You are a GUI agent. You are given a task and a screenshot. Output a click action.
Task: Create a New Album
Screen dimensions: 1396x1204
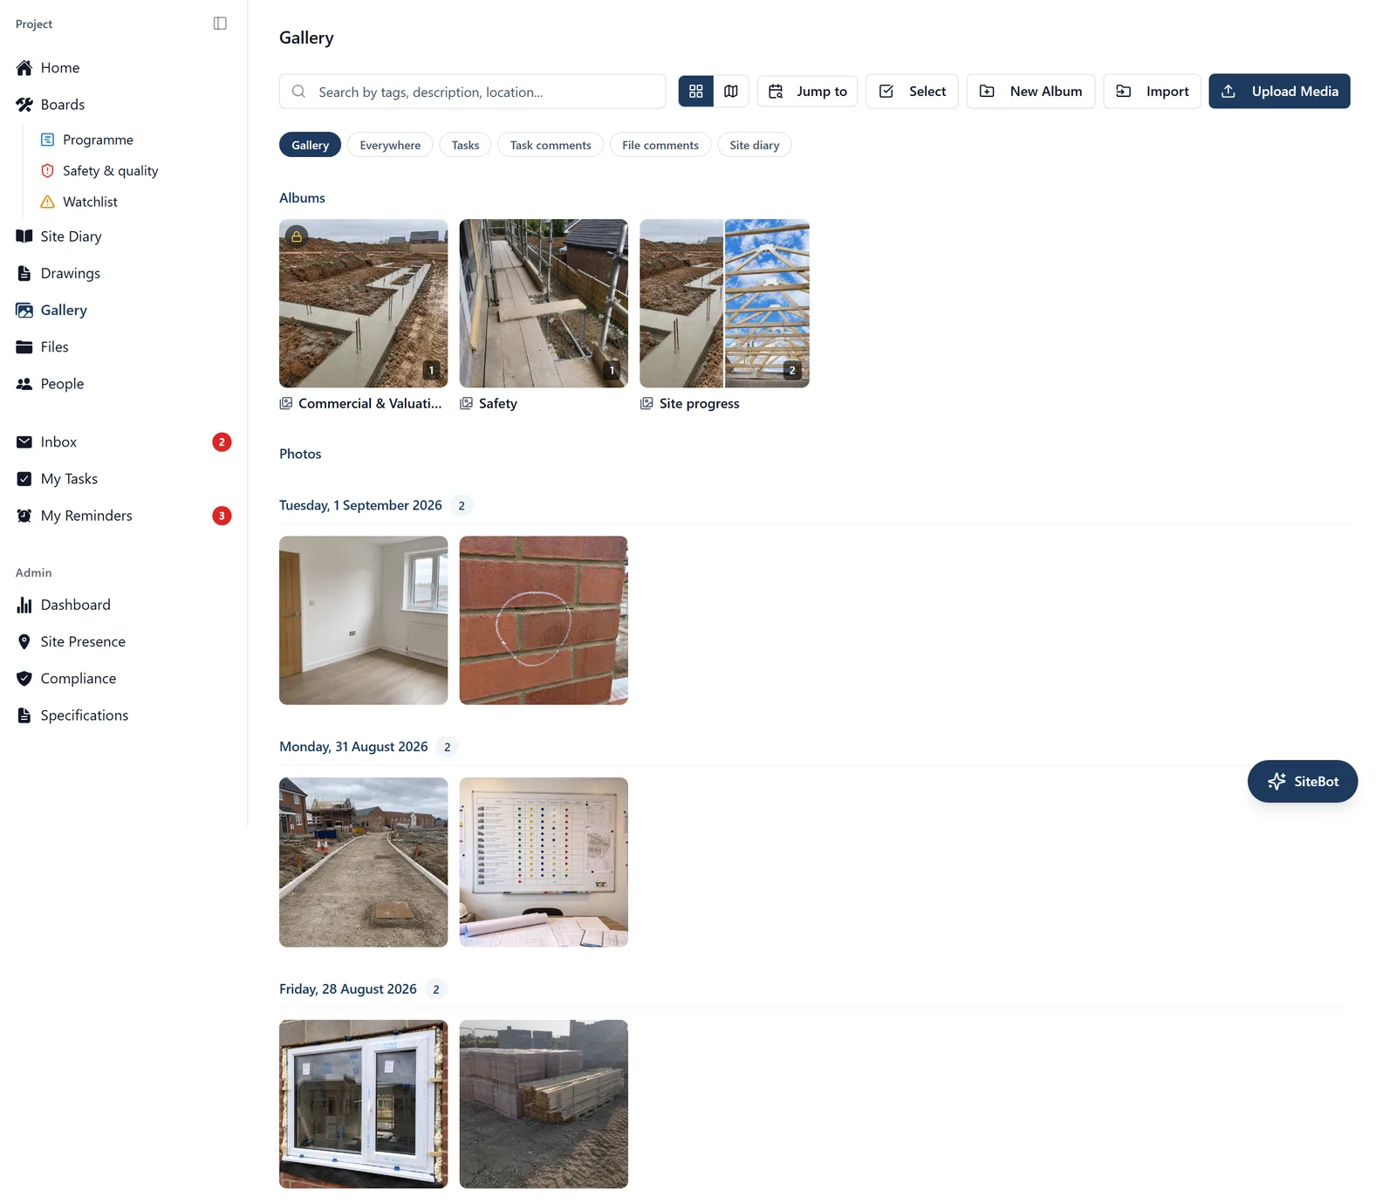(1030, 91)
